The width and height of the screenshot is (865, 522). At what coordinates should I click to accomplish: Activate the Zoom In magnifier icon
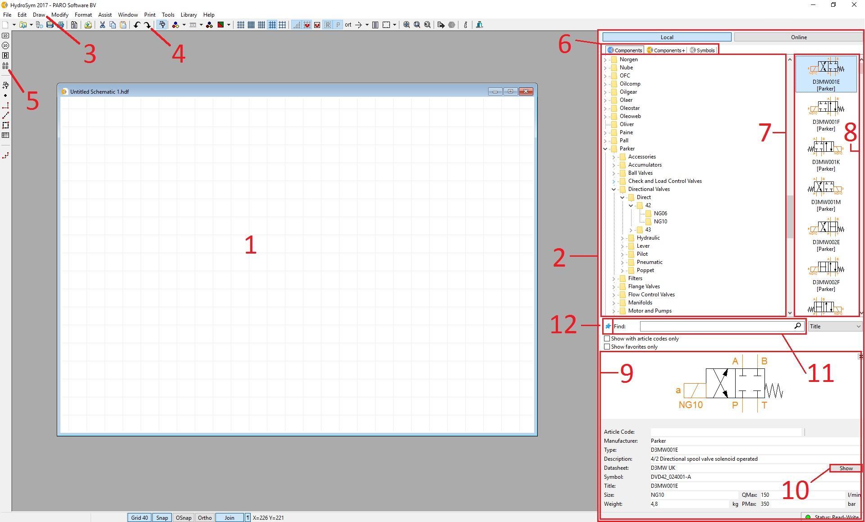(x=406, y=25)
